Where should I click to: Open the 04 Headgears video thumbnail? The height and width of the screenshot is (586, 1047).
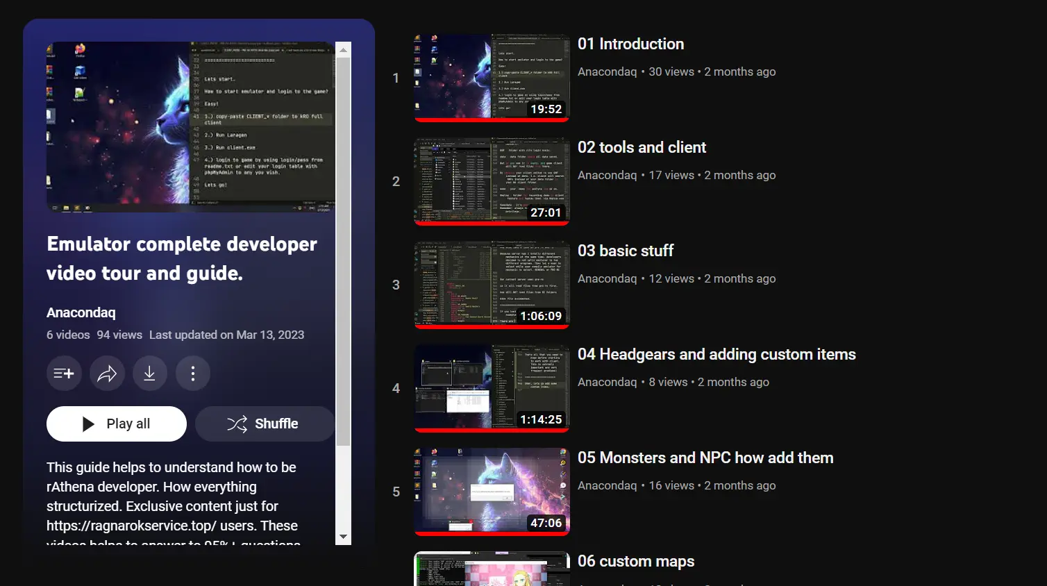click(492, 388)
